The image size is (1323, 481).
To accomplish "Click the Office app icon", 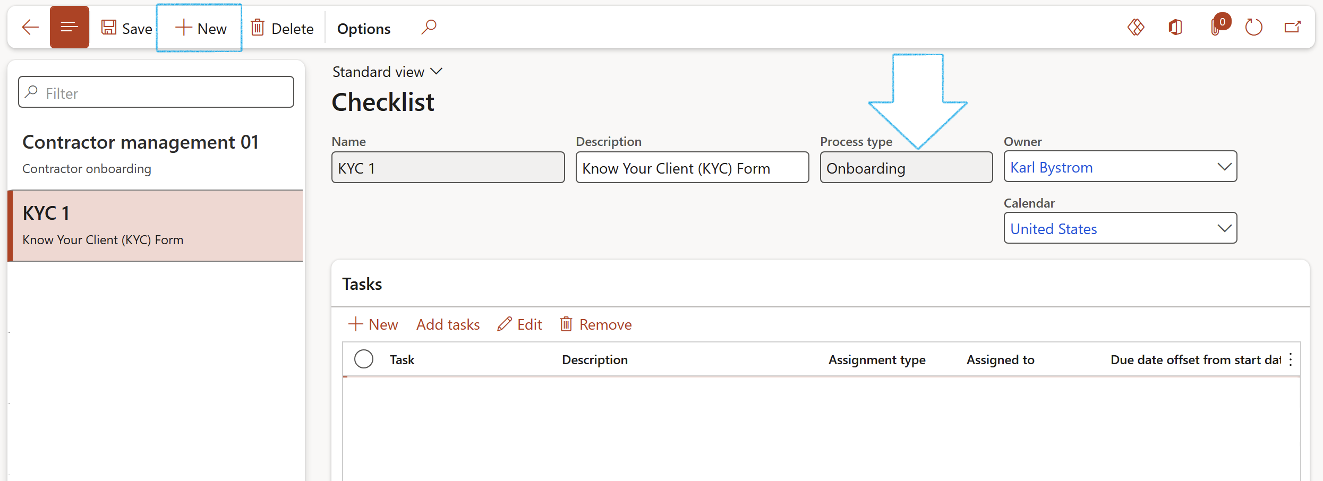I will pos(1175,27).
